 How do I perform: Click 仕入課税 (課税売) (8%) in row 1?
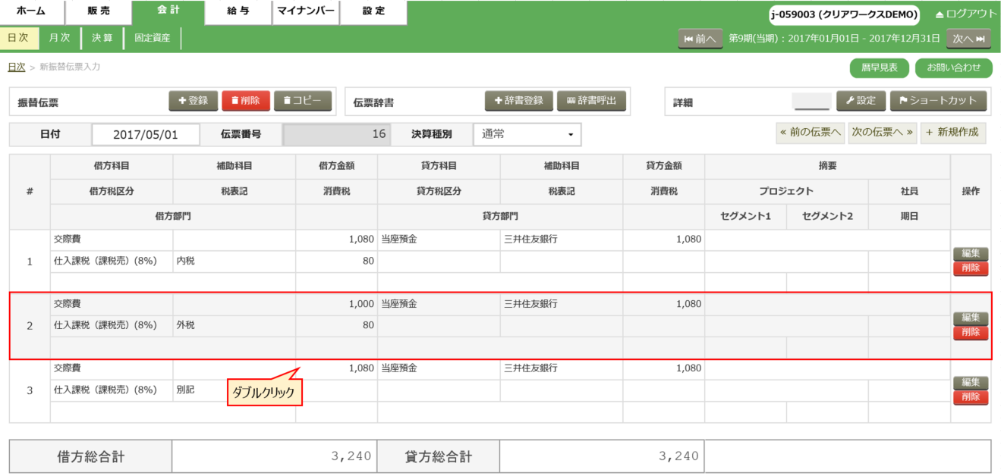coord(105,261)
